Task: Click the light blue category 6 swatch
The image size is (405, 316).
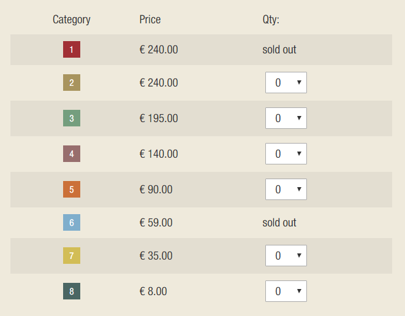Action: (72, 223)
